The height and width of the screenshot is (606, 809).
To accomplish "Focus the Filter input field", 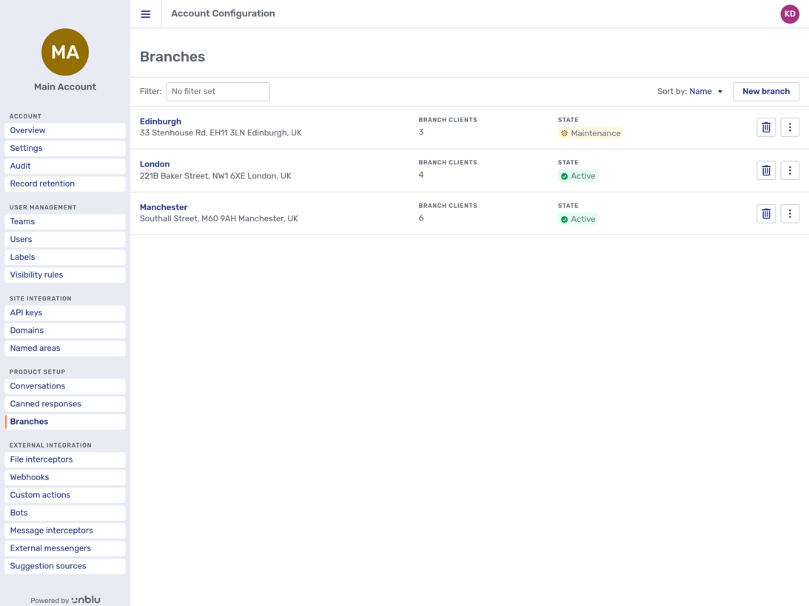I will coord(218,92).
